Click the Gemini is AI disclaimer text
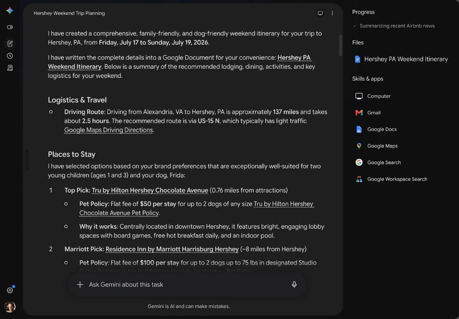 [189, 306]
